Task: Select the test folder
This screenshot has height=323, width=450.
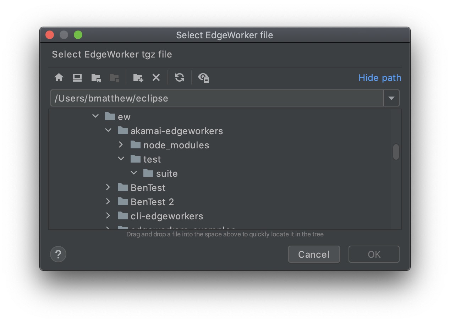Action: (146, 159)
